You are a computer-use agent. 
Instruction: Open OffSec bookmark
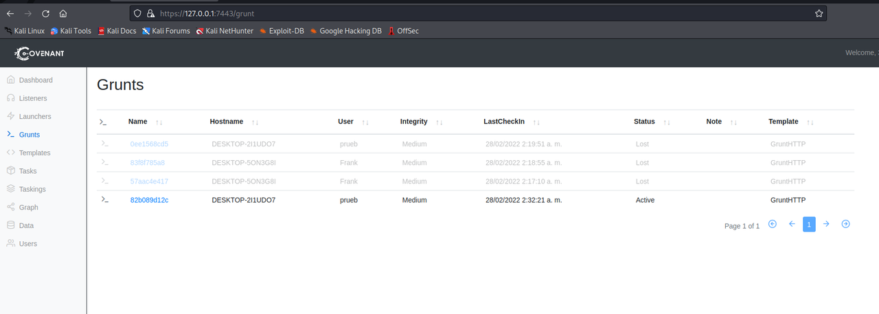[x=404, y=31]
